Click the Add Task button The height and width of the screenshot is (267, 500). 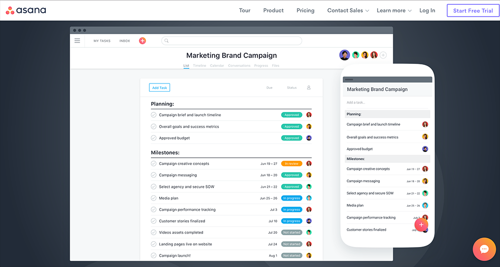click(160, 88)
